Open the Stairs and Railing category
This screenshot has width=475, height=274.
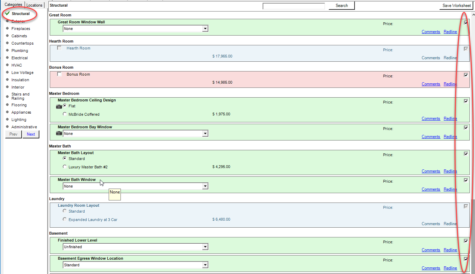tap(21, 96)
